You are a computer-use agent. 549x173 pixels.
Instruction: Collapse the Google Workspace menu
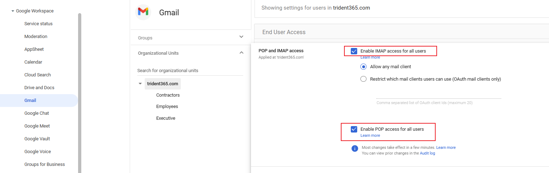[13, 11]
